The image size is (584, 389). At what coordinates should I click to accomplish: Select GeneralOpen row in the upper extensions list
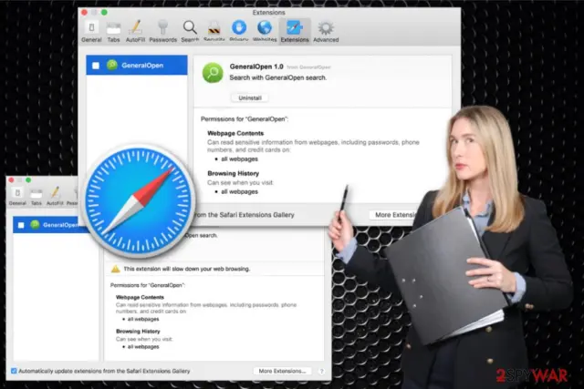[137, 66]
